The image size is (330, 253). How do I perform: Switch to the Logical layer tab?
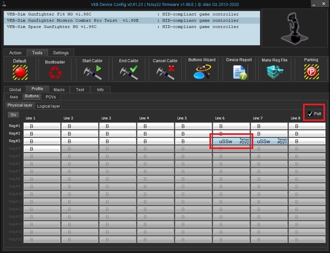[48, 106]
